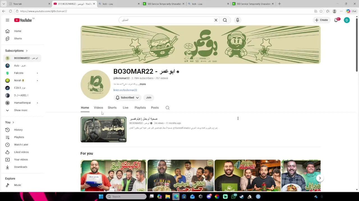Open the account avatar menu

pos(347,20)
